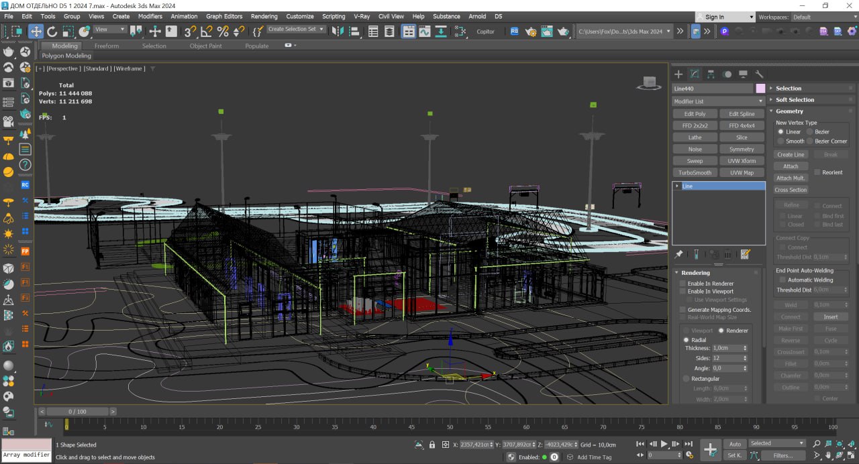
Task: Click the Zoom magnifier viewport control
Action: (817, 444)
